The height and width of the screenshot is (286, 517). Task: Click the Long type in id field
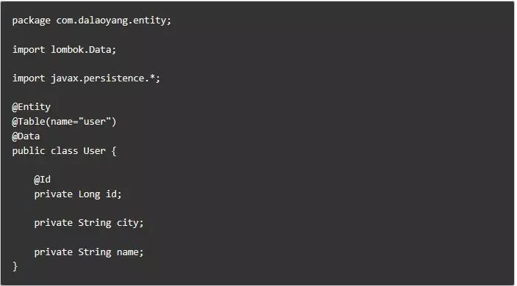89,194
